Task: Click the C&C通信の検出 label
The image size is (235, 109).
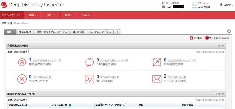Action: (x=106, y=64)
